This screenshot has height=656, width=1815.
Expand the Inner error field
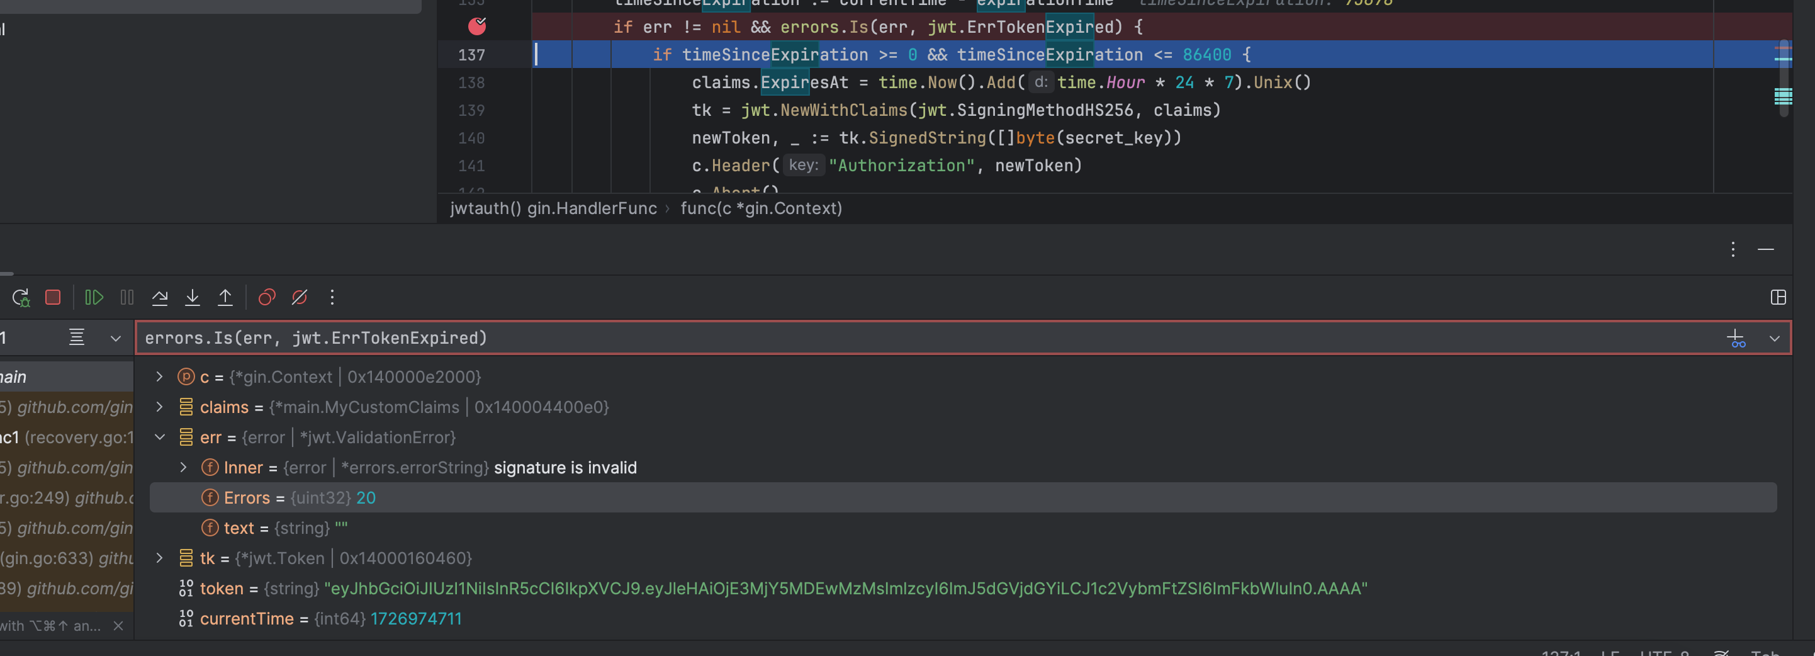pos(183,468)
